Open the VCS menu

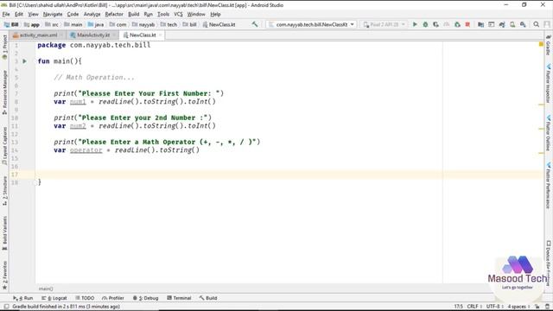tap(178, 14)
